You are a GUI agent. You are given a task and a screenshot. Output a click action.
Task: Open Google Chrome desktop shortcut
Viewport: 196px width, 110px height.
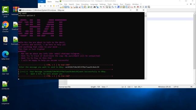6,27
